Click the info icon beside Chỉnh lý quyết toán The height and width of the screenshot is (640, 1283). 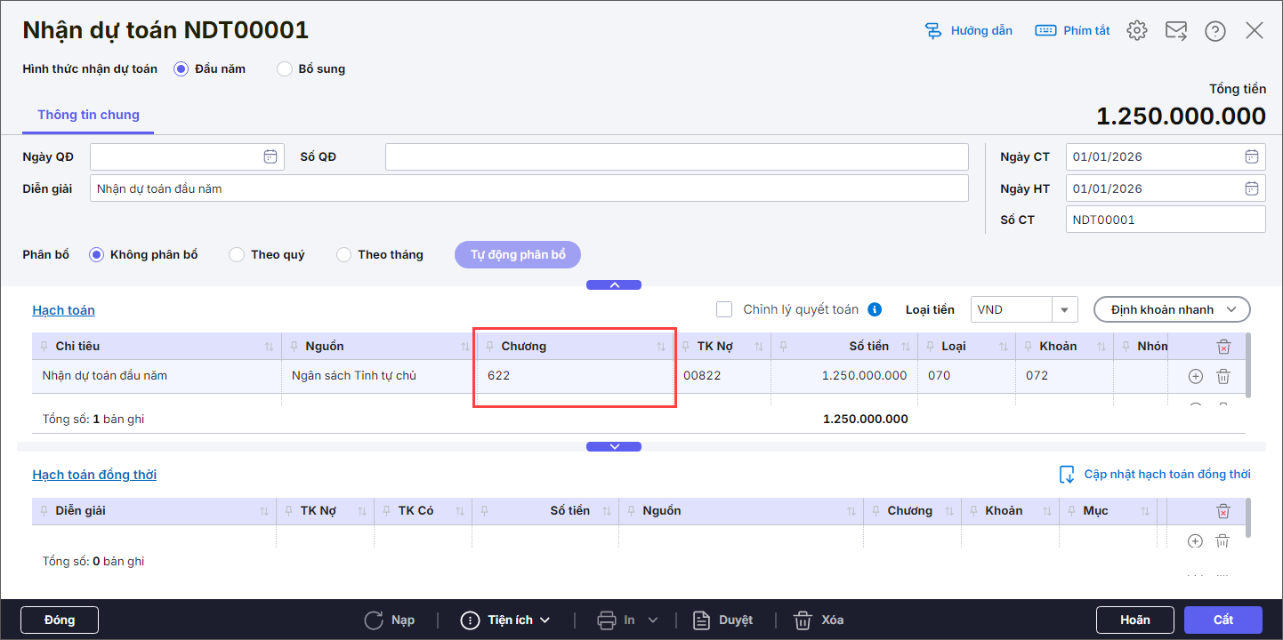875,309
